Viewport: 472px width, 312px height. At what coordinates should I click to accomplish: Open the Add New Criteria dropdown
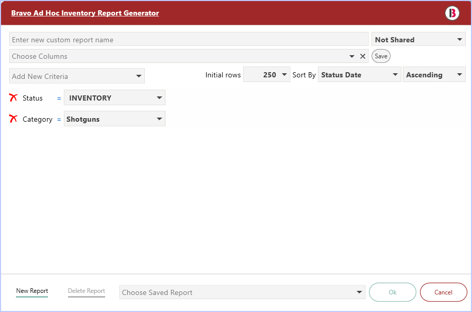tap(77, 76)
